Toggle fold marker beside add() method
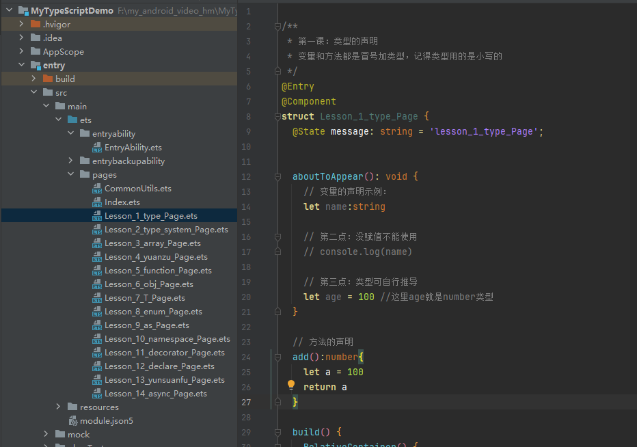Screen dimensions: 637x447 coord(278,357)
